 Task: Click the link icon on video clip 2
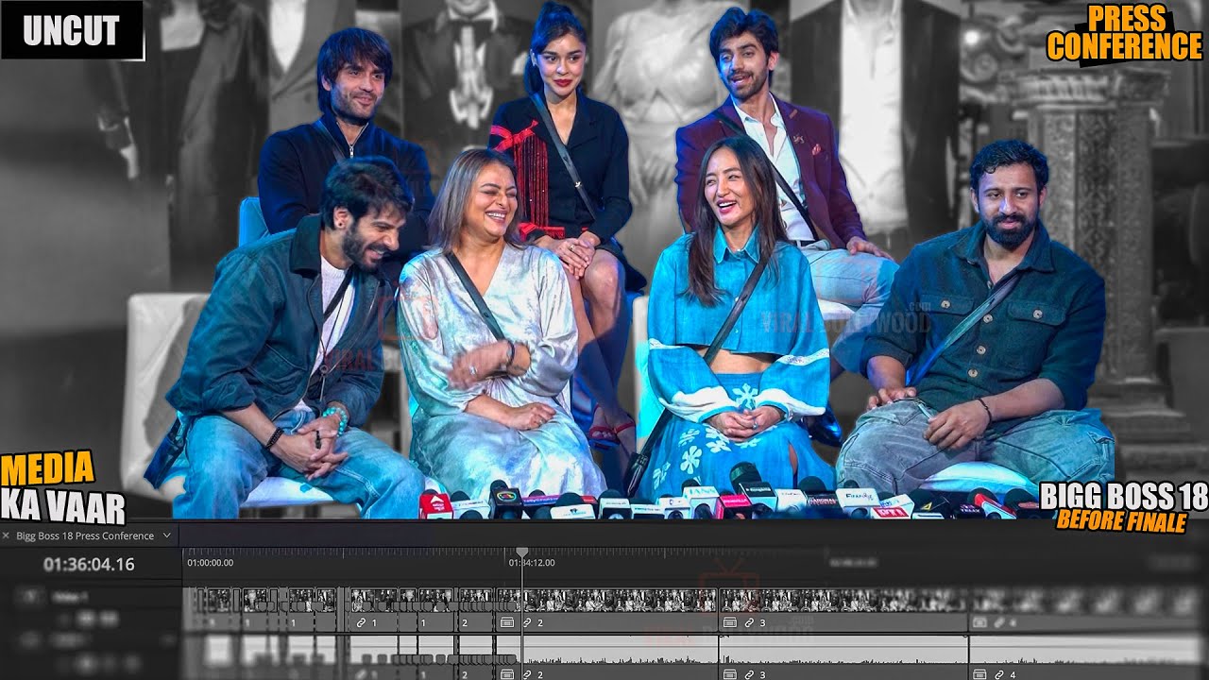(x=527, y=623)
